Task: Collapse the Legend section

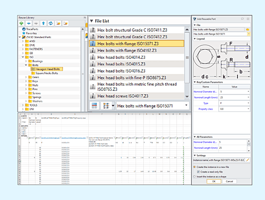Action: coord(195,39)
